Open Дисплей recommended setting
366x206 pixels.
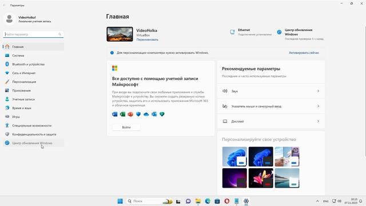click(x=271, y=121)
